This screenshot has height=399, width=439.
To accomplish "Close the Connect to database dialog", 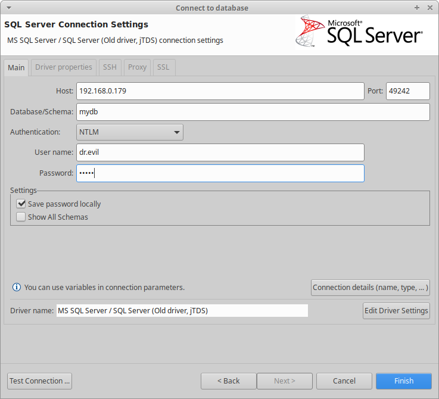I will click(430, 8).
